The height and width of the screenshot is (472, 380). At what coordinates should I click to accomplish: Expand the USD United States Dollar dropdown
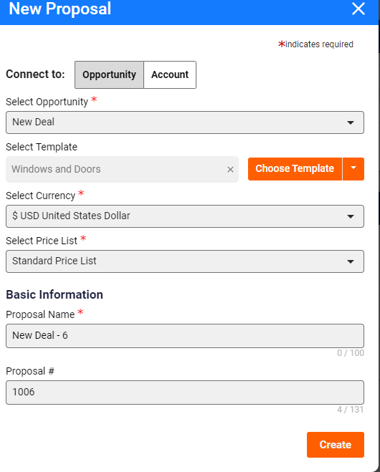[185, 216]
